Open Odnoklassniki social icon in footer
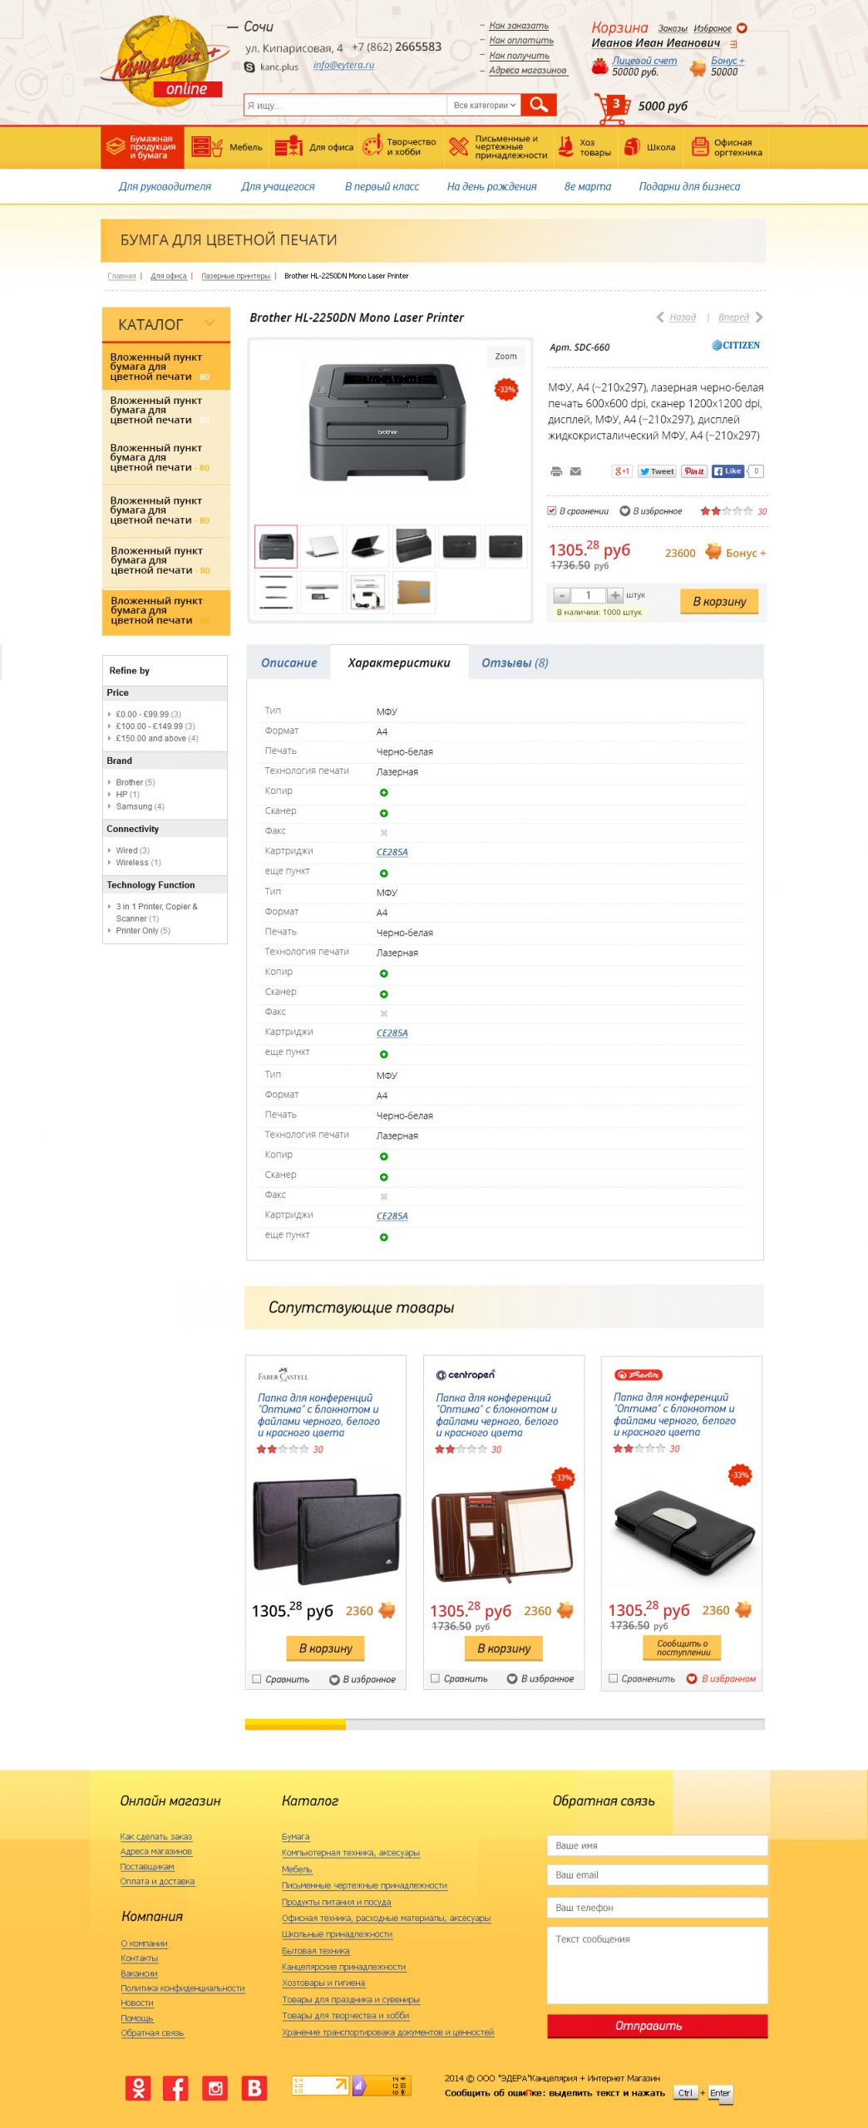This screenshot has width=868, height=2128. (x=138, y=2088)
